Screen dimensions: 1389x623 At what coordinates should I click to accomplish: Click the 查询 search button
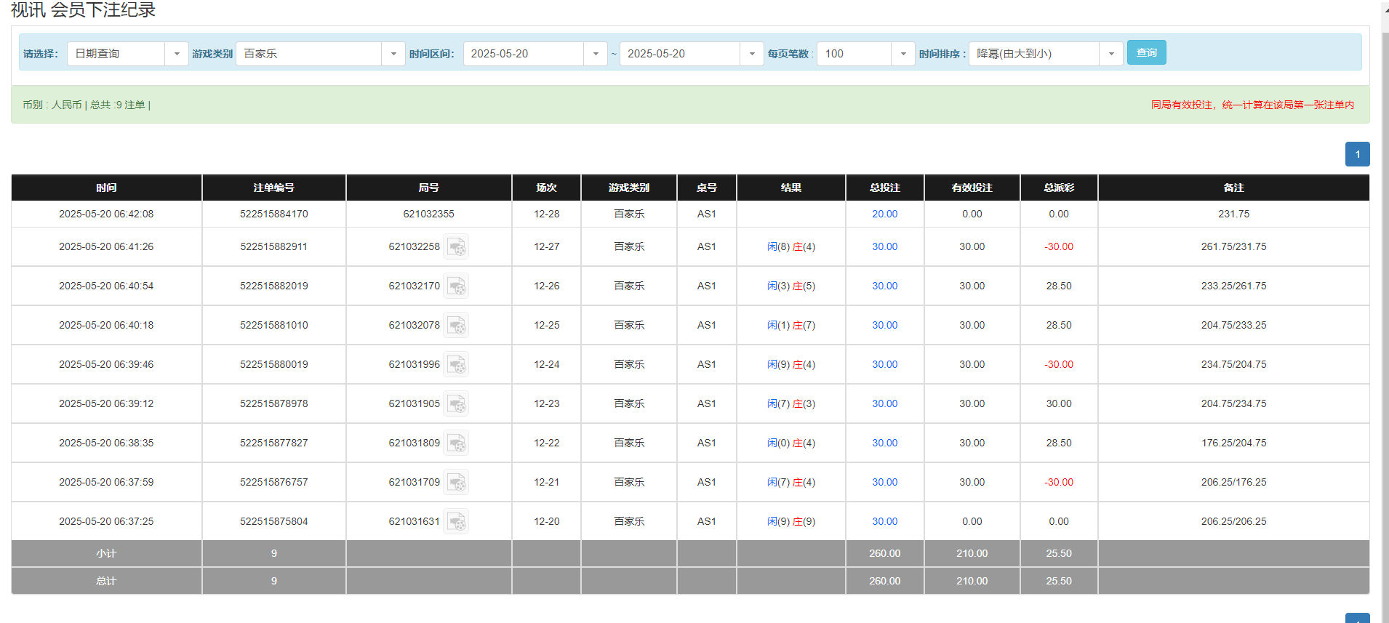coord(1146,52)
